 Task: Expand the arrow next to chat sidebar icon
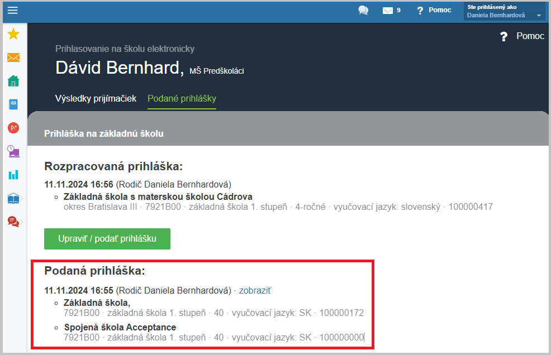(22, 222)
